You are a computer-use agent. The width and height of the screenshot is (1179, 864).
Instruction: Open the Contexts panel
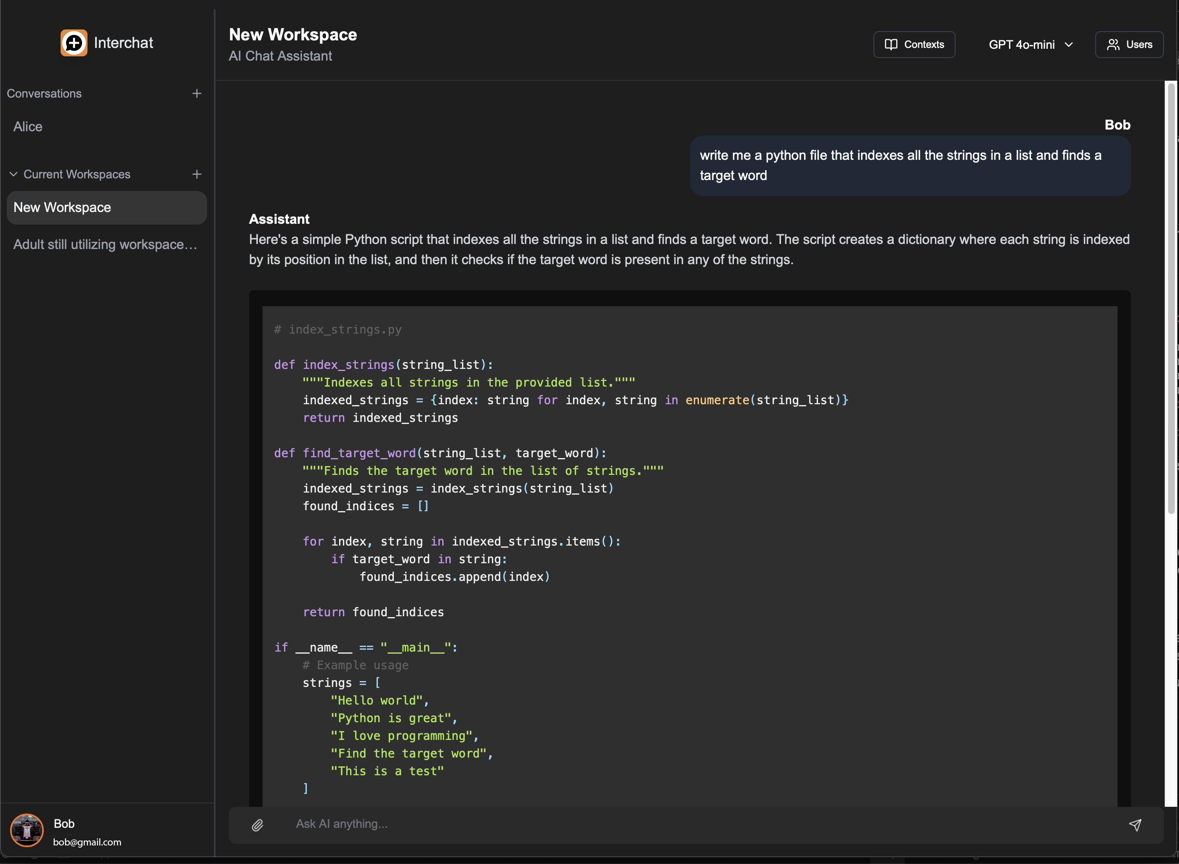(914, 45)
